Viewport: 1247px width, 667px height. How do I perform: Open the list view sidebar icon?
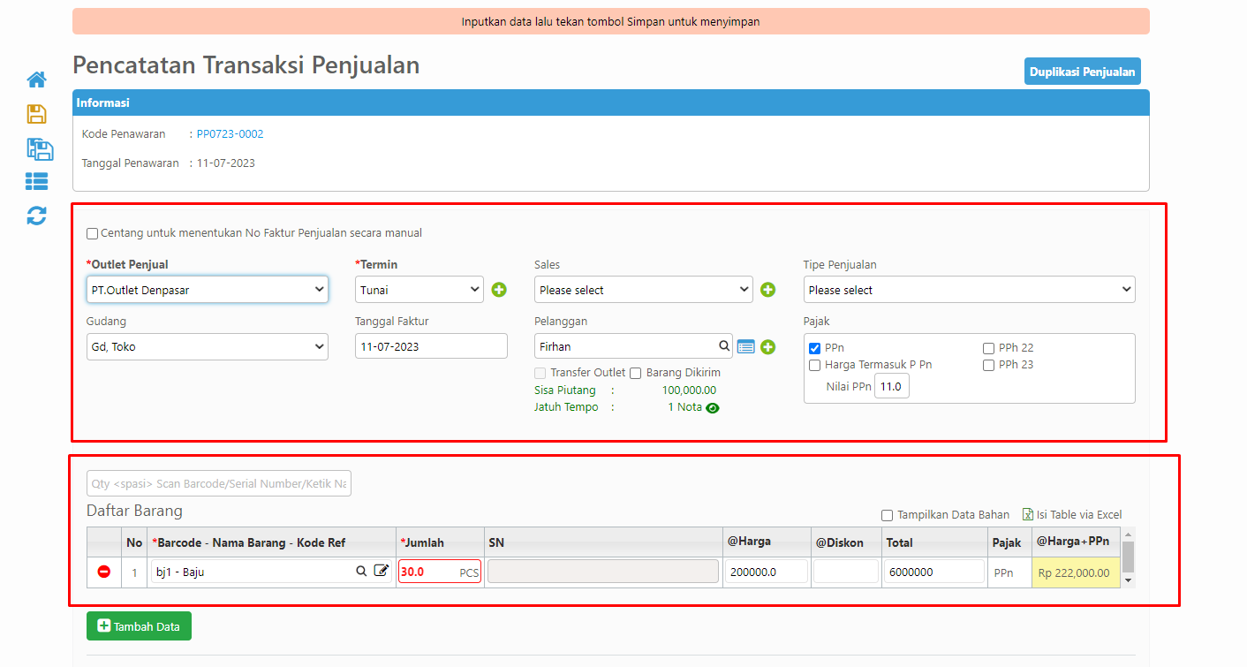36,182
